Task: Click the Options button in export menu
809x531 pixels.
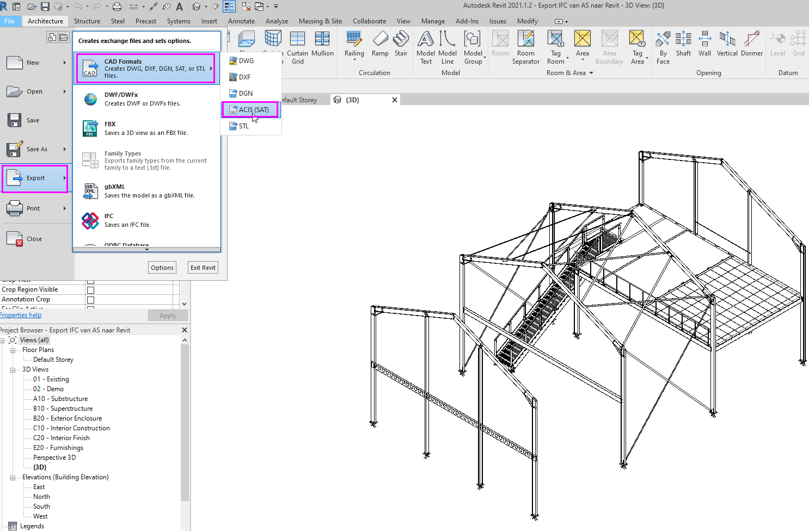Action: tap(162, 267)
